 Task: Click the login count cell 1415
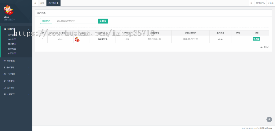click(127, 39)
